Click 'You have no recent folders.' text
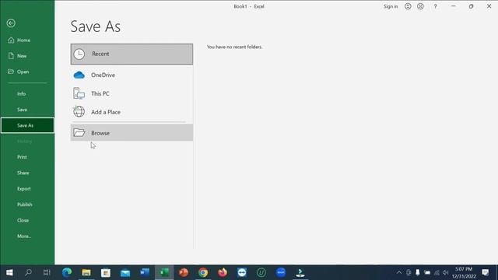The image size is (498, 280). (x=234, y=47)
